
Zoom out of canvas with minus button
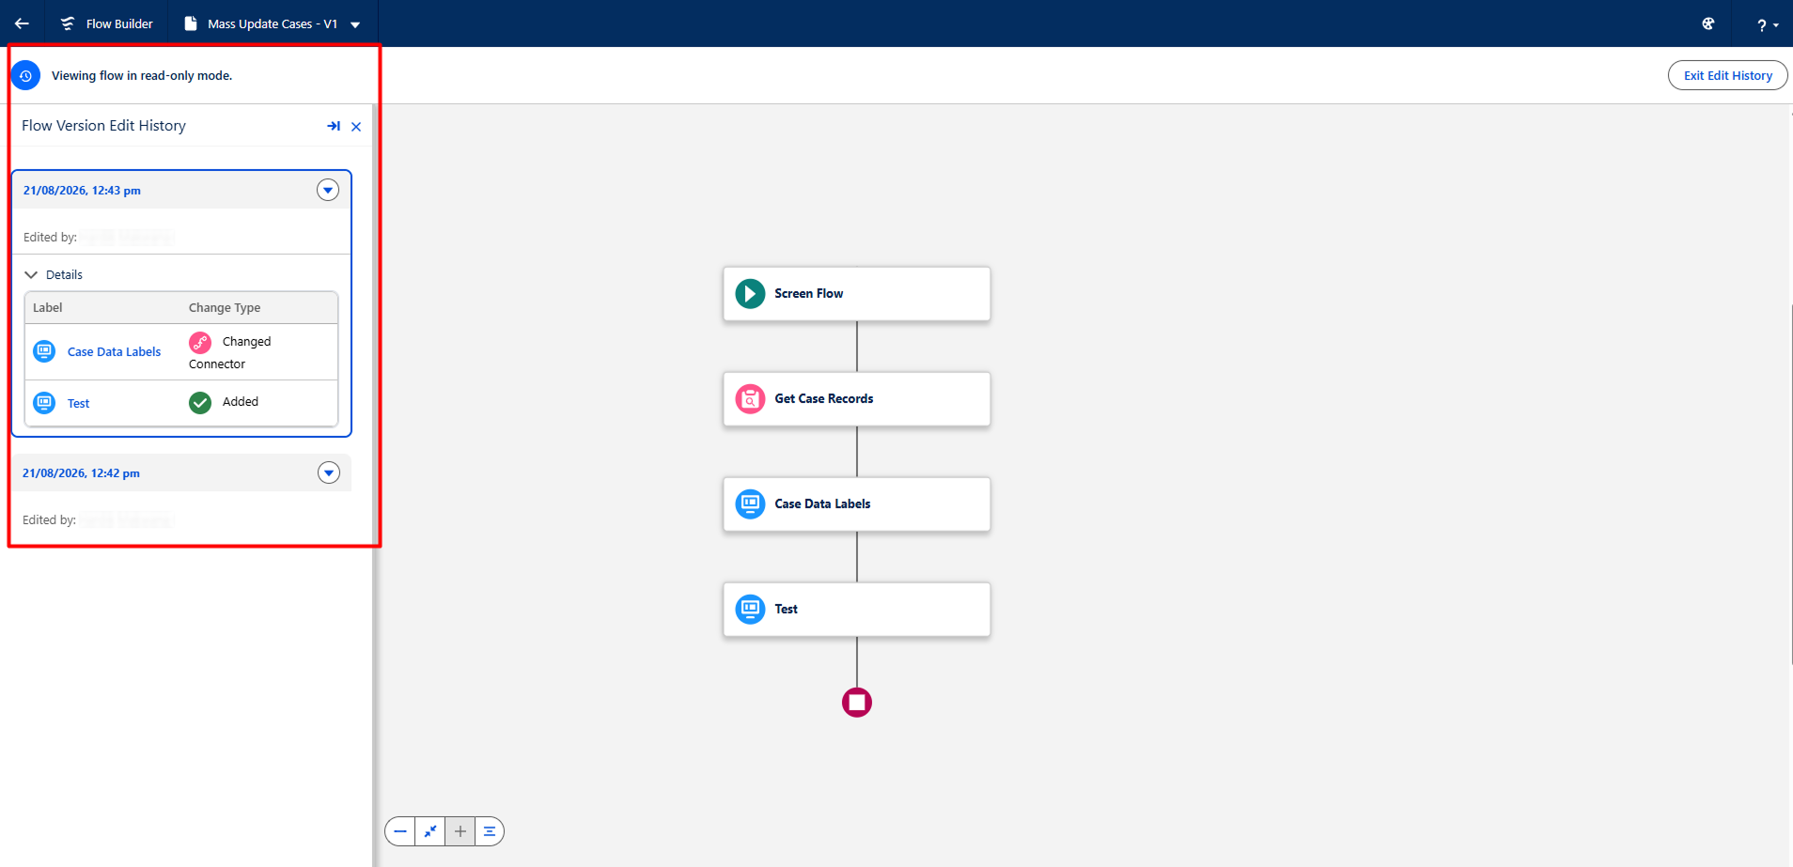pos(400,831)
